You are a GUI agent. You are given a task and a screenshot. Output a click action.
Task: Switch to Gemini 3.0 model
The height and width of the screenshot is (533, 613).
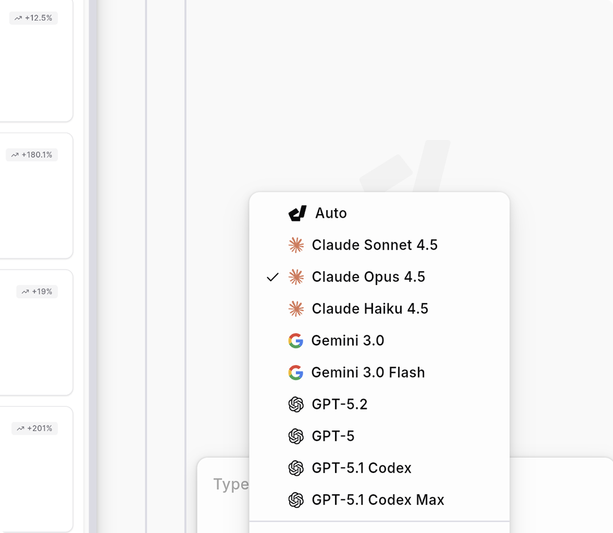pyautogui.click(x=379, y=341)
